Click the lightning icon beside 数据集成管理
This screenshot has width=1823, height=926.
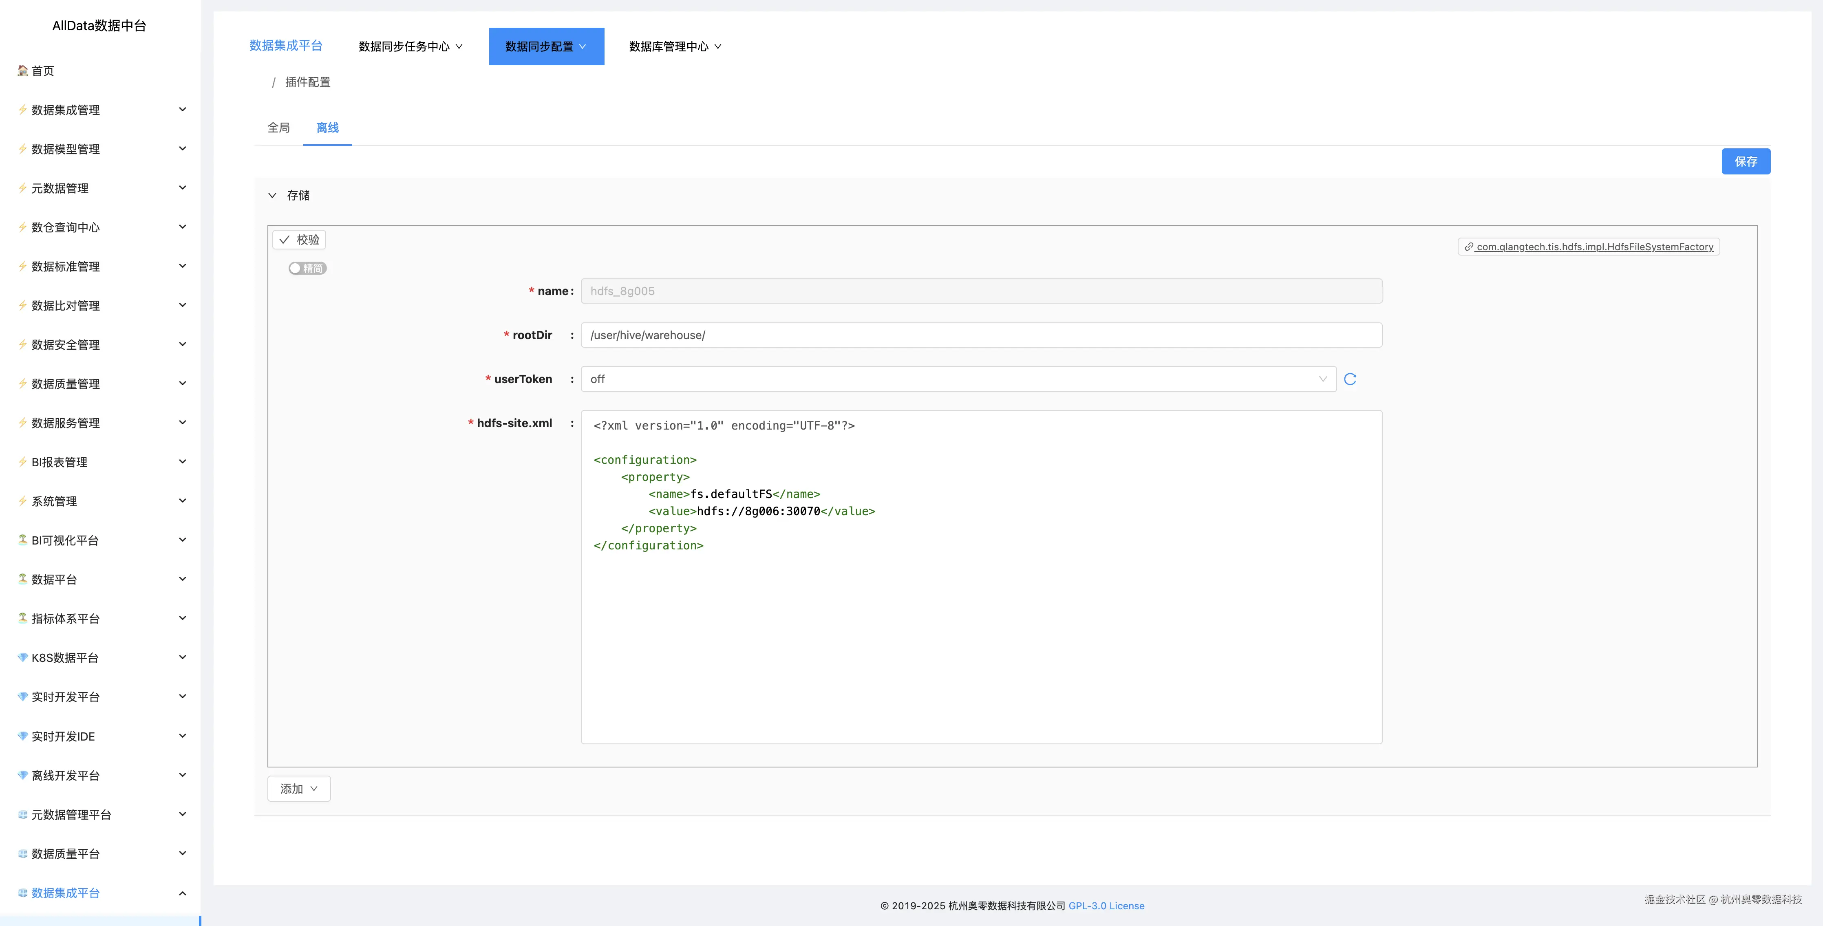23,110
